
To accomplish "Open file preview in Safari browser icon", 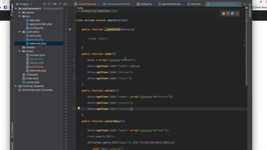I will pyautogui.click(x=232, y=14).
